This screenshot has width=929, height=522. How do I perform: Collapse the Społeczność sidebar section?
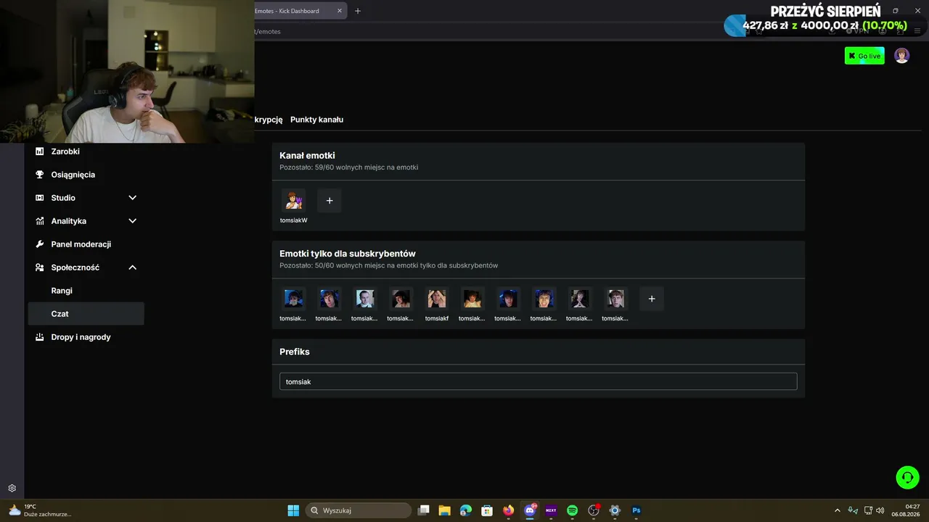[x=133, y=268]
